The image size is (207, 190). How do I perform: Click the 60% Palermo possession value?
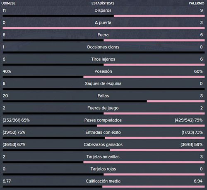(x=198, y=71)
